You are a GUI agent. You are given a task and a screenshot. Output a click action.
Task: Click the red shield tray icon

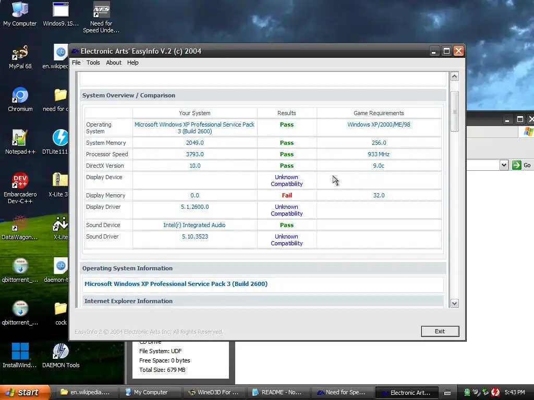click(495, 392)
